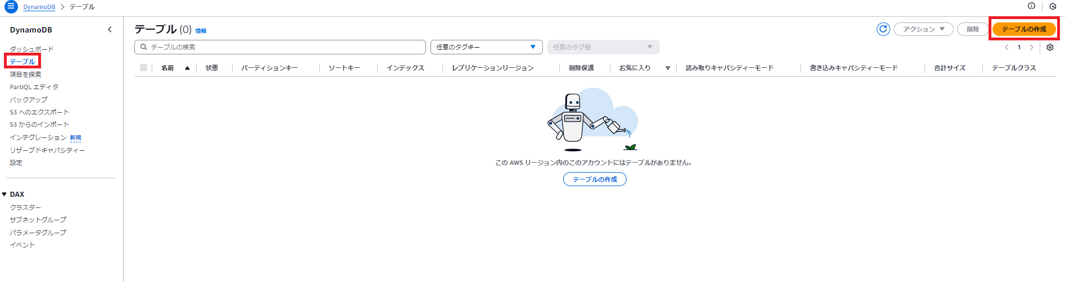Click the orange テーブルの作成 button
This screenshot has height=282, width=1065.
click(1024, 29)
